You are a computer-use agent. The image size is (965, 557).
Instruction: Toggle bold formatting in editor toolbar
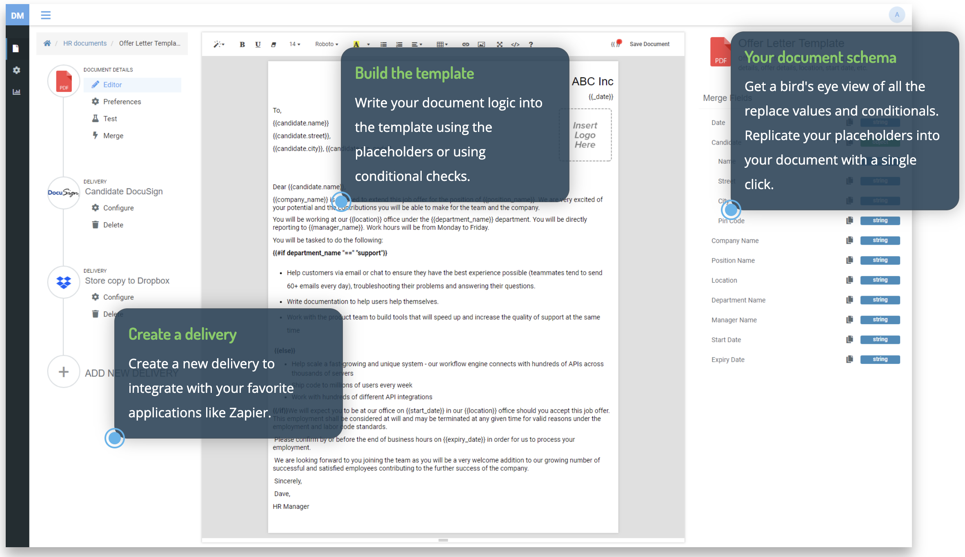click(242, 44)
